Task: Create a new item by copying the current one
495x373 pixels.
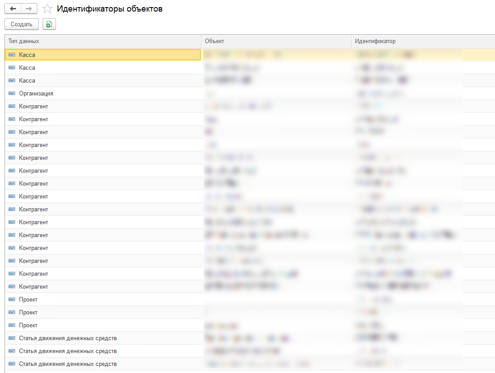Action: [49, 24]
